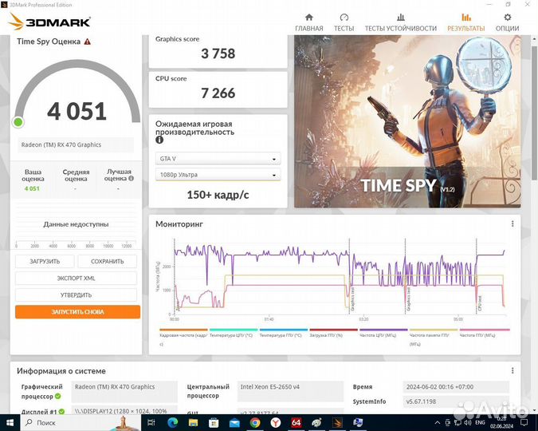Click warning triangle next to Time Spy Оценка

[88, 42]
